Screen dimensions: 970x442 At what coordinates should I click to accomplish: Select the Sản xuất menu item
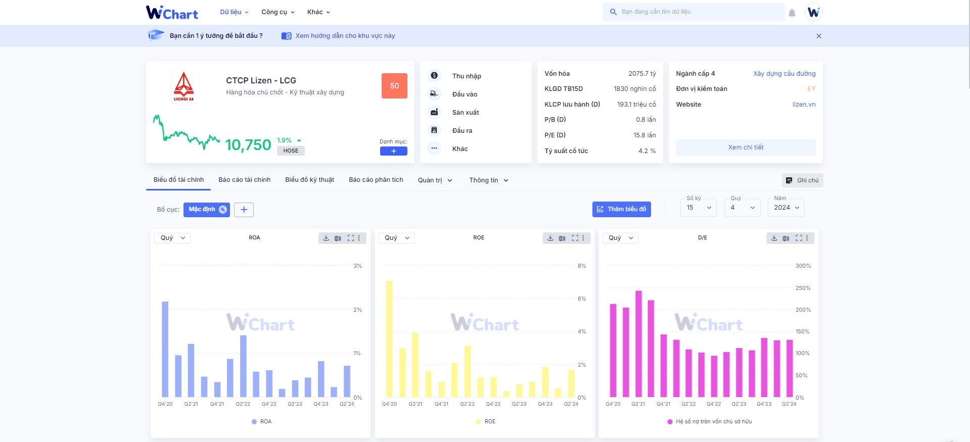pyautogui.click(x=465, y=112)
